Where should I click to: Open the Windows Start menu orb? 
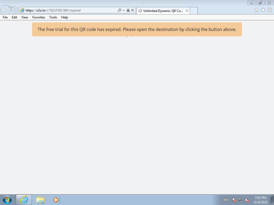(7, 200)
